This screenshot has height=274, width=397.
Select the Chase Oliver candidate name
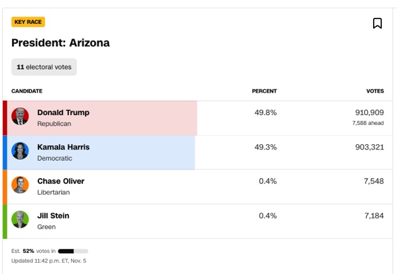coord(61,181)
